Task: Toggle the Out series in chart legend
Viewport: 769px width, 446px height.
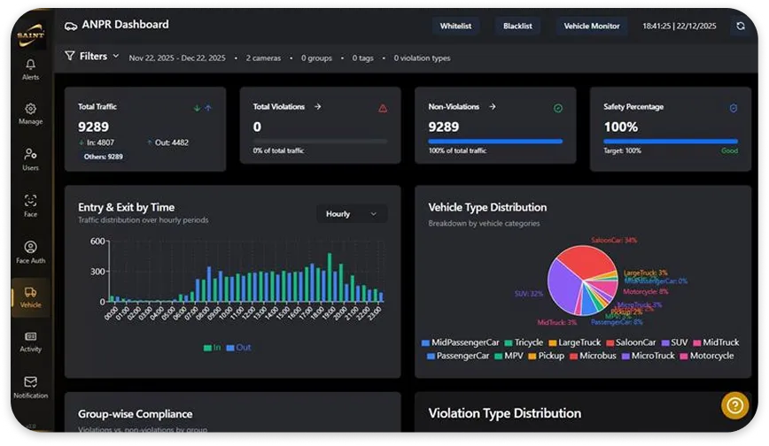Action: pos(238,348)
